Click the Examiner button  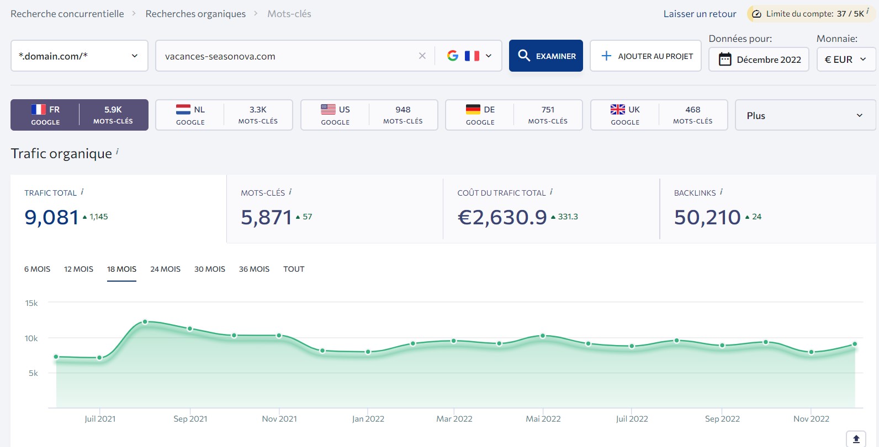(x=546, y=56)
